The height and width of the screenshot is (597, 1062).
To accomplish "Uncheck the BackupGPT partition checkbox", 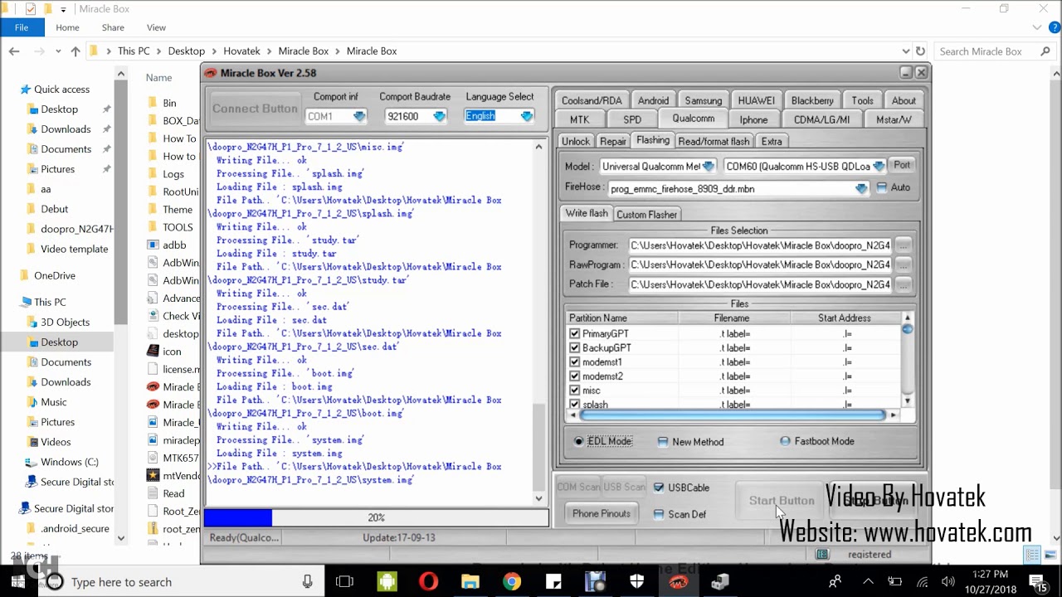I will 574,347.
